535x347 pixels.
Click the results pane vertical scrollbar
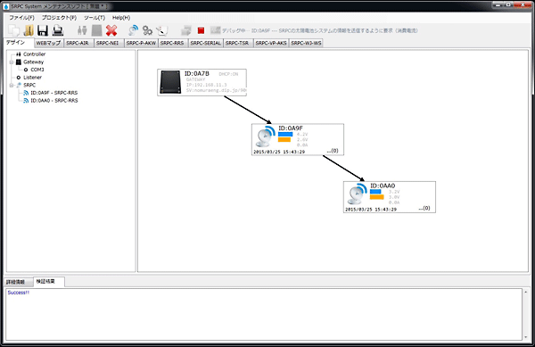pos(526,314)
